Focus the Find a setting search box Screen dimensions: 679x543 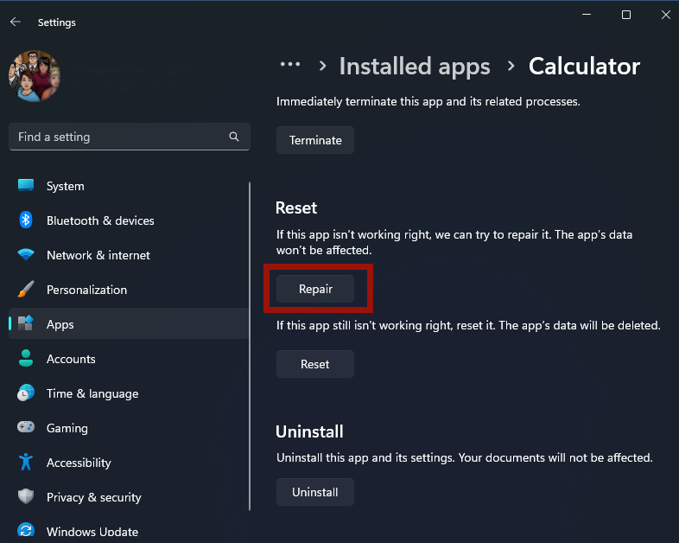pos(129,137)
